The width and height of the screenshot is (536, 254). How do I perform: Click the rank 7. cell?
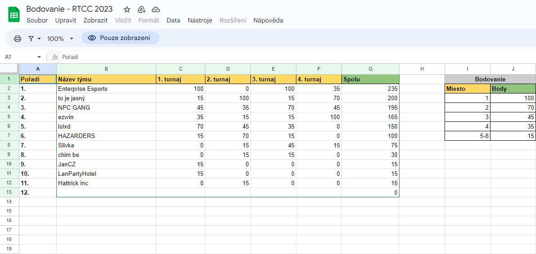click(38, 145)
